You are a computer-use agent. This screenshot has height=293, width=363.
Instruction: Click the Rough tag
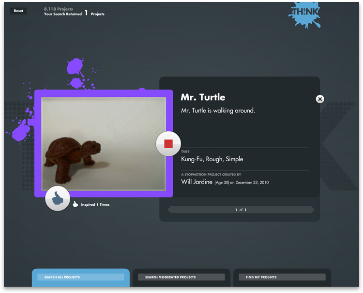coord(214,159)
